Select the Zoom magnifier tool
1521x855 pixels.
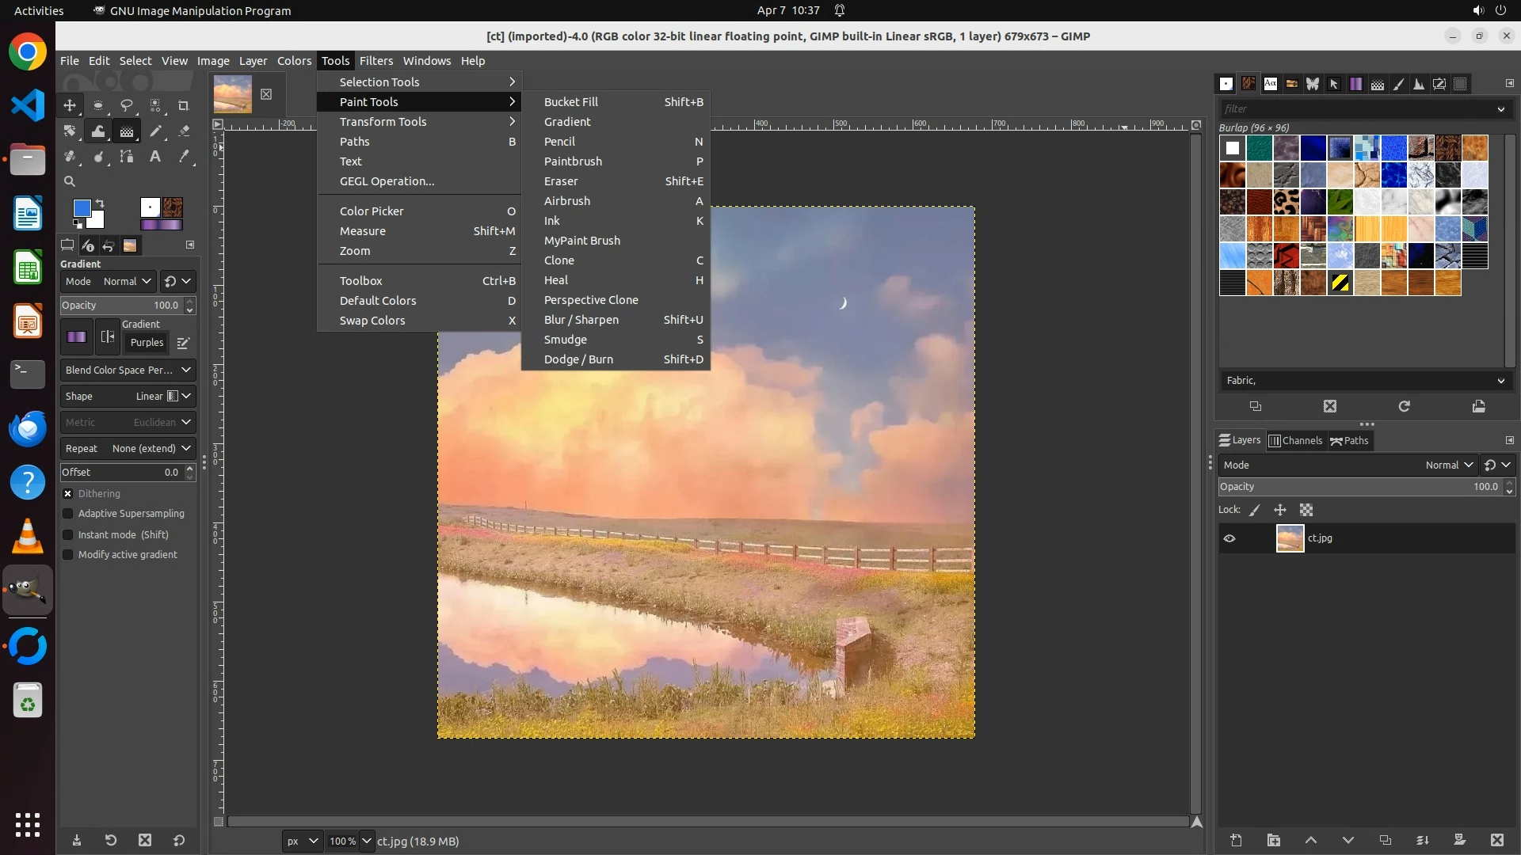[70, 181]
